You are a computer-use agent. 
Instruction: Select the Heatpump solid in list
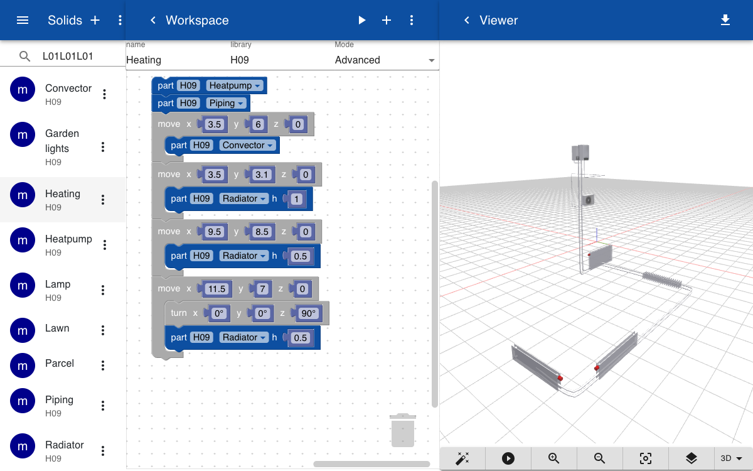[x=63, y=245]
